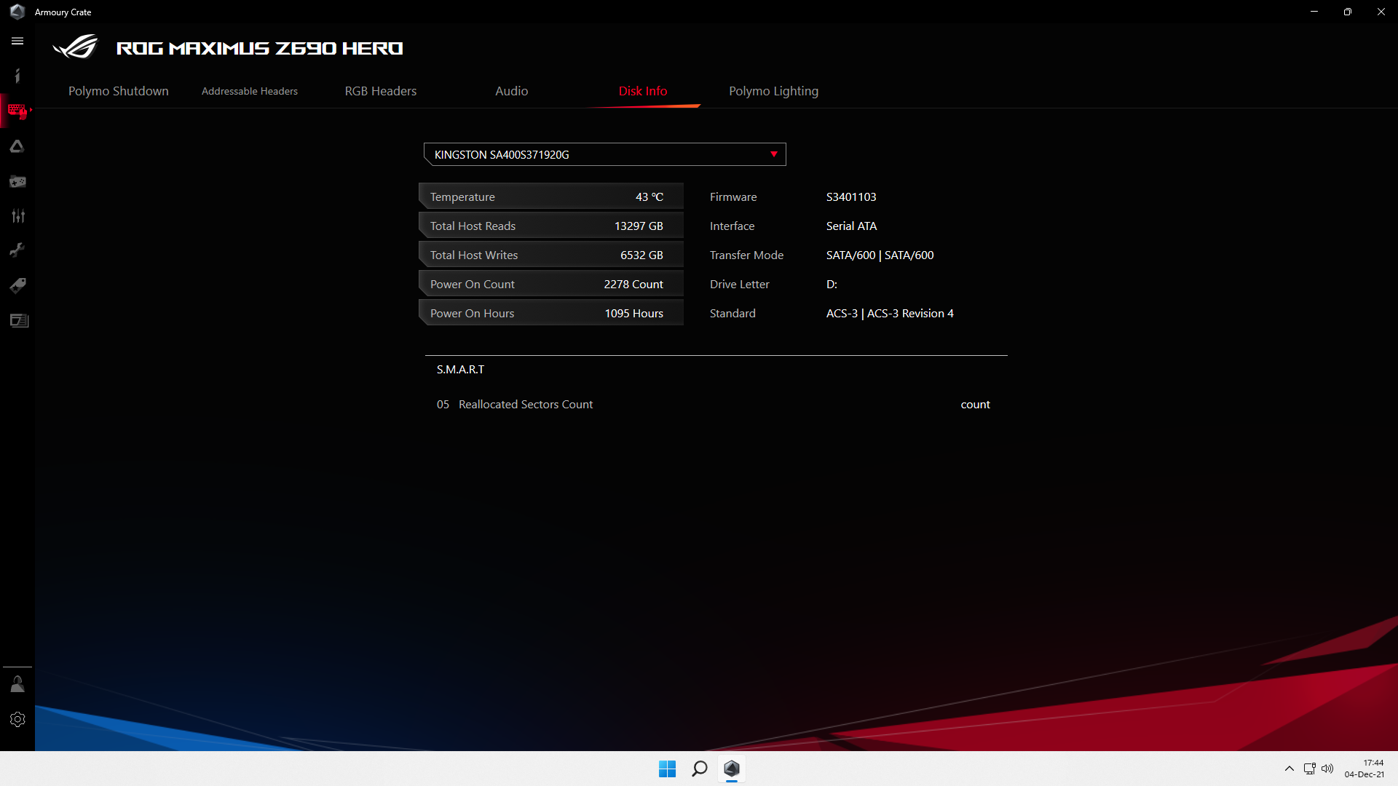The height and width of the screenshot is (786, 1398).
Task: Switch to the Audio tab
Action: click(511, 91)
